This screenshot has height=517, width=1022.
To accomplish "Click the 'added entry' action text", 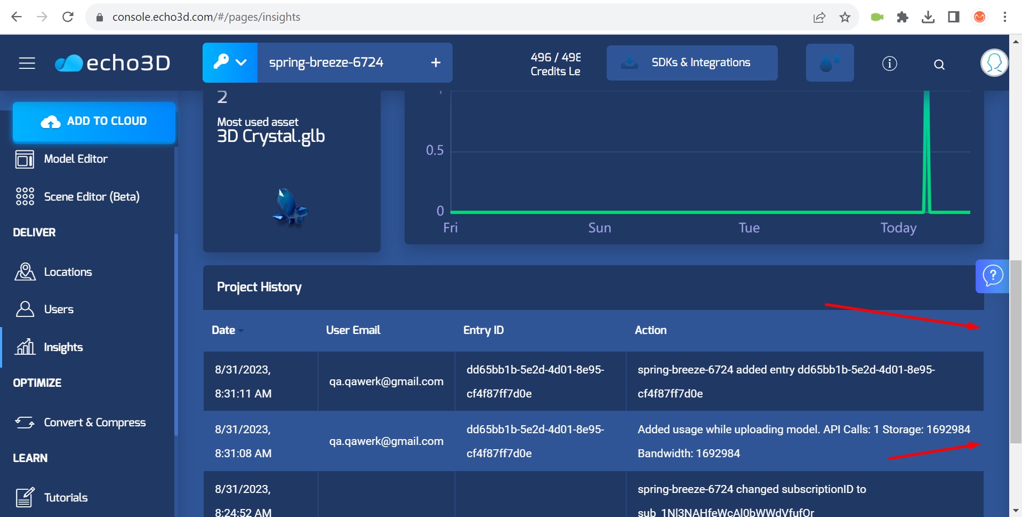I will pyautogui.click(x=786, y=381).
